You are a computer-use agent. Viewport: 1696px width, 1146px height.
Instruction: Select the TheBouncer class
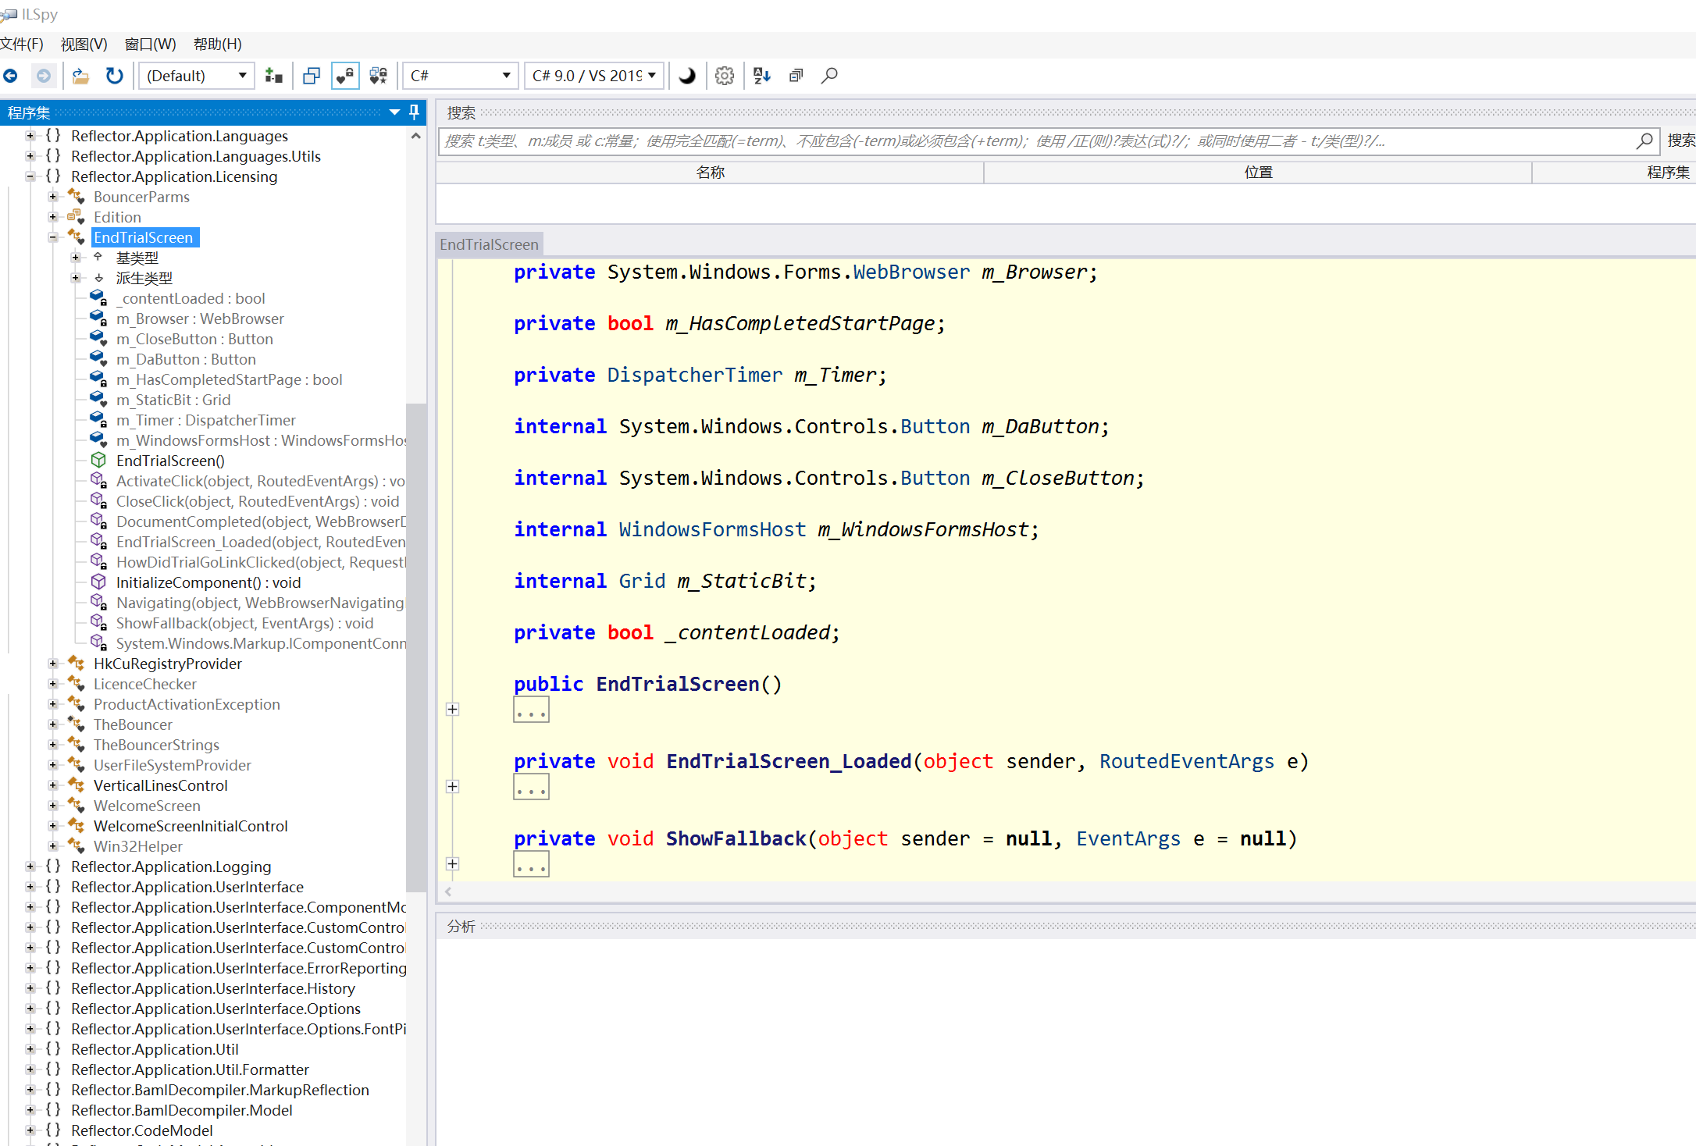(x=133, y=724)
